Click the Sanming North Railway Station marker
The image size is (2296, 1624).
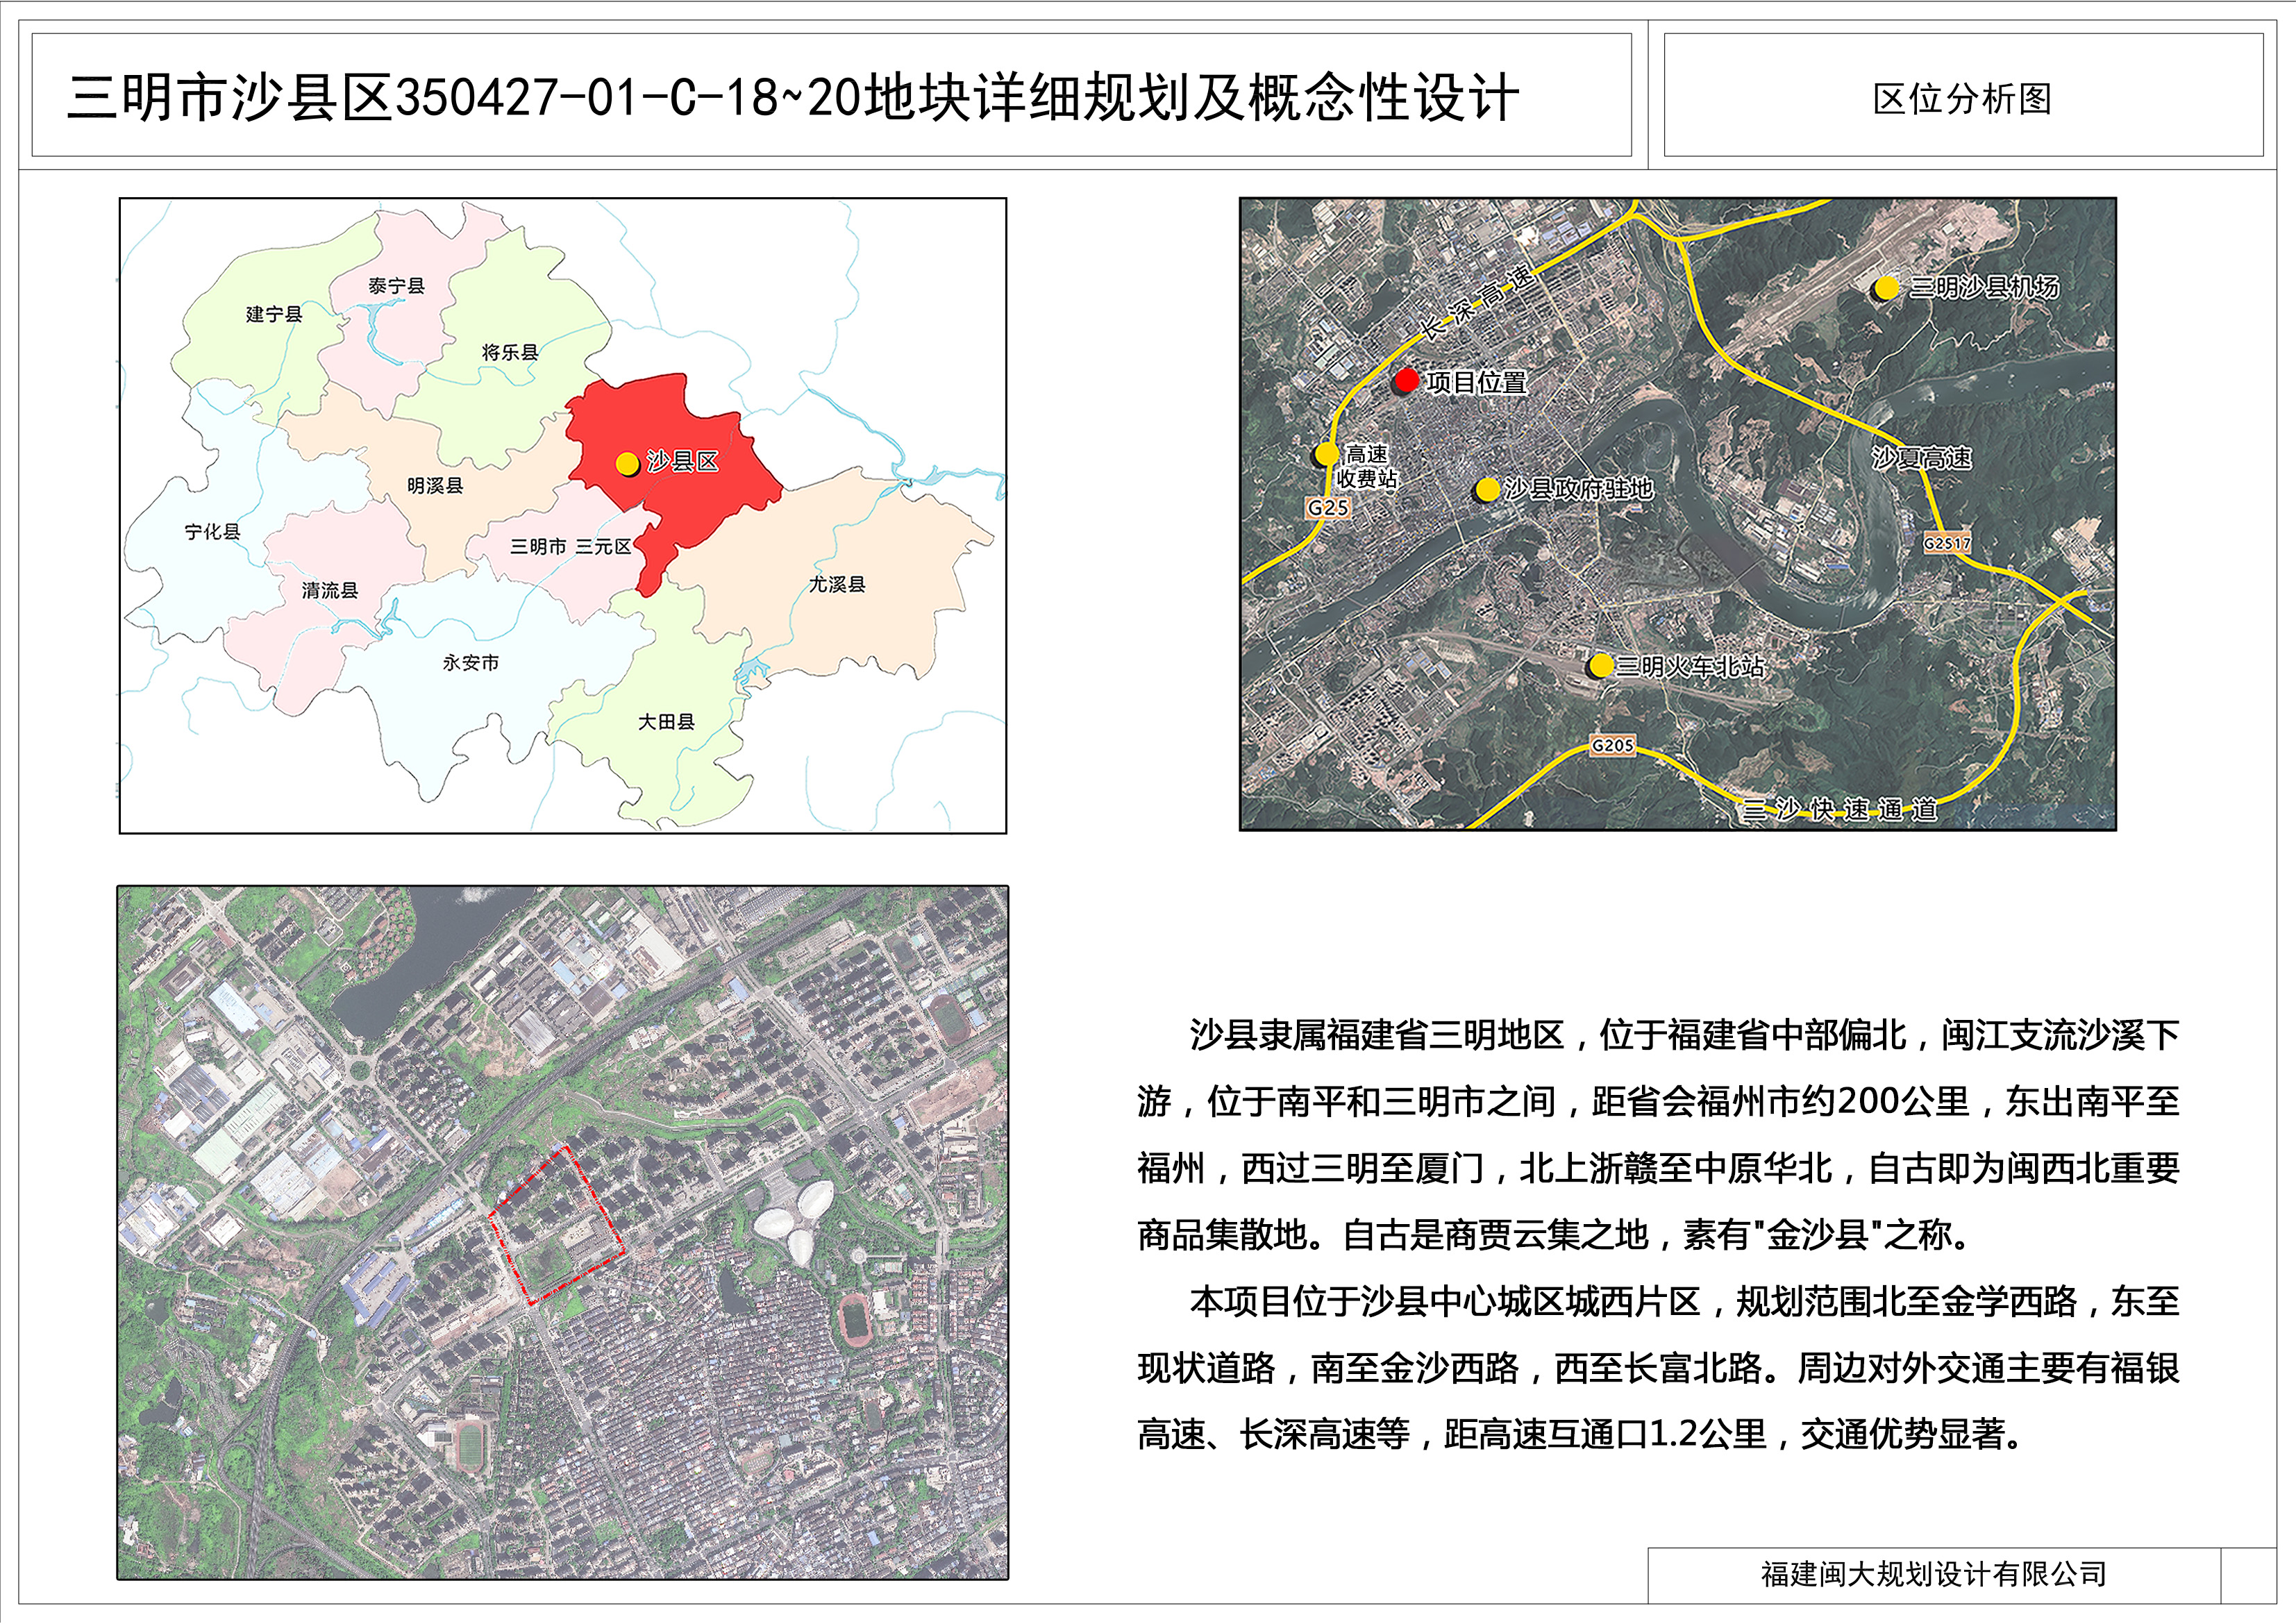click(x=1601, y=665)
